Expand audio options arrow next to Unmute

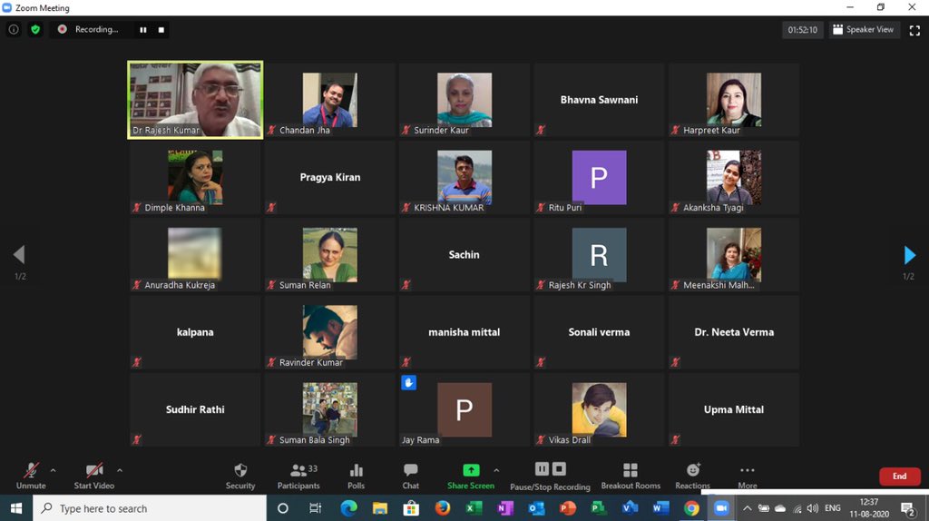tap(54, 470)
